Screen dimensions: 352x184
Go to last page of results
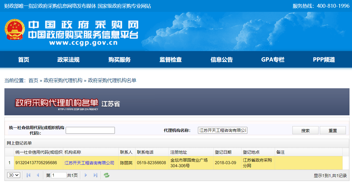point(96,175)
